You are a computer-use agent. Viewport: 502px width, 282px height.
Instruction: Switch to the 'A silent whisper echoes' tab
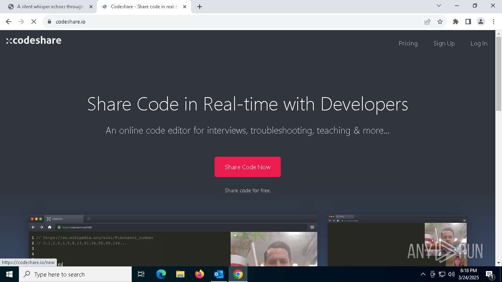coord(50,7)
